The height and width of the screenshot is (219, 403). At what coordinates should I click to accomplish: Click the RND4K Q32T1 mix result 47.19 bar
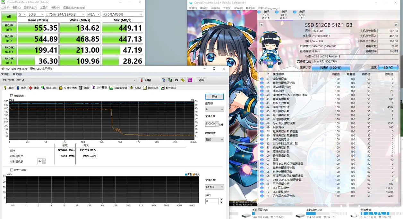click(122, 50)
